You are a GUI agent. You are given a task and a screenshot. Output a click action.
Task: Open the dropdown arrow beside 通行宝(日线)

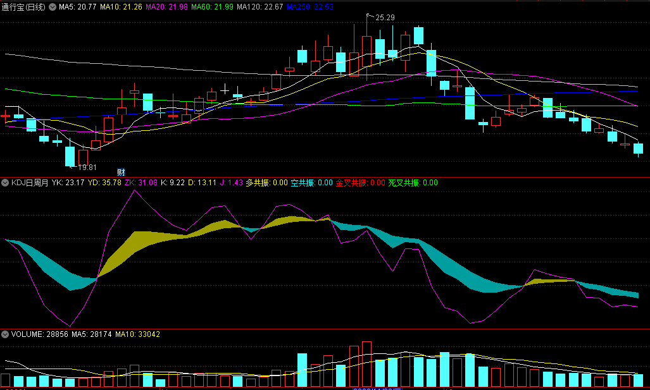[x=53, y=7]
